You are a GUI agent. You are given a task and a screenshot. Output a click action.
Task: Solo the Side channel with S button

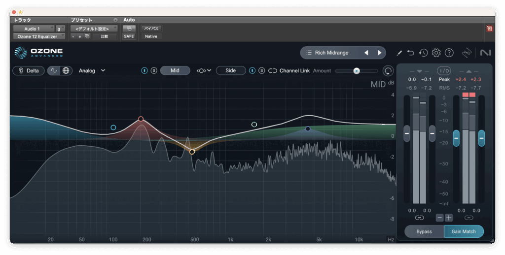point(261,70)
